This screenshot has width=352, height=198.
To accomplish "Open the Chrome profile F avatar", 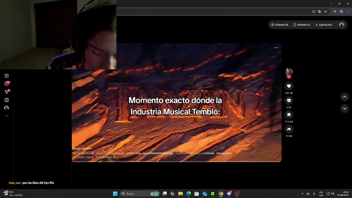I will [341, 12].
